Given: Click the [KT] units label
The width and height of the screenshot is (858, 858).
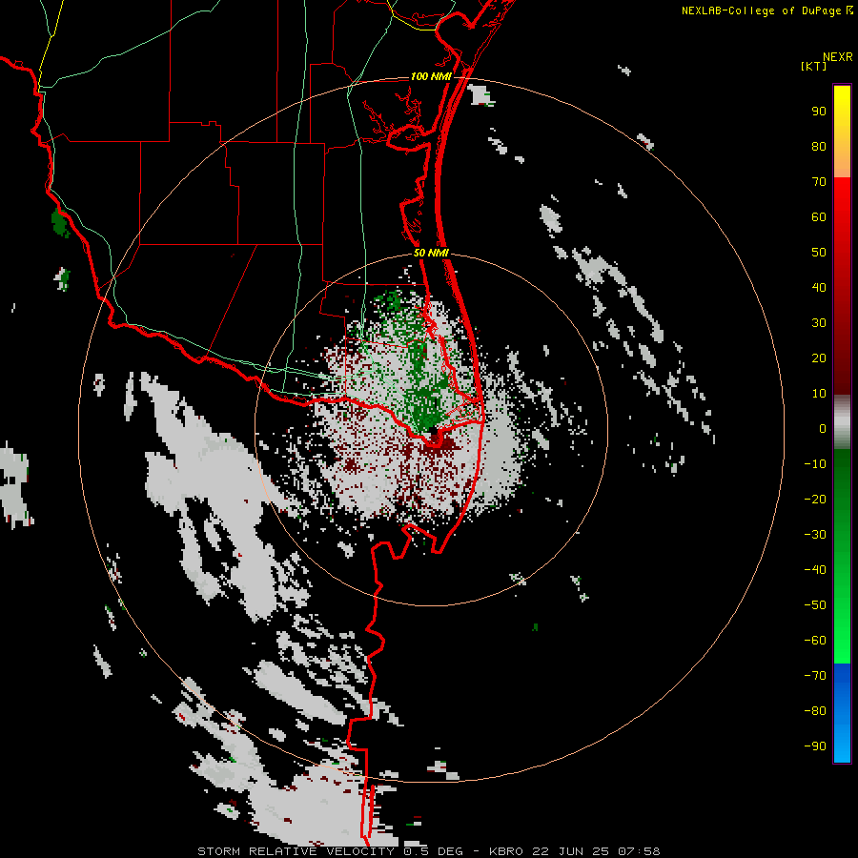Looking at the screenshot, I should 814,66.
